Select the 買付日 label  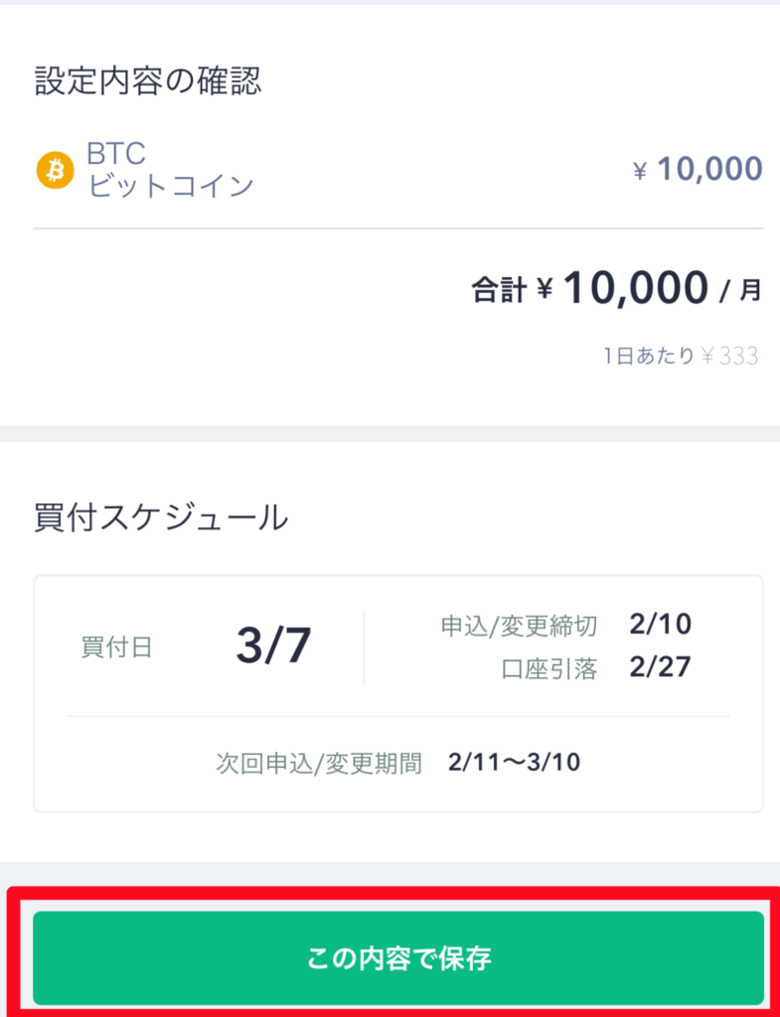pyautogui.click(x=116, y=648)
